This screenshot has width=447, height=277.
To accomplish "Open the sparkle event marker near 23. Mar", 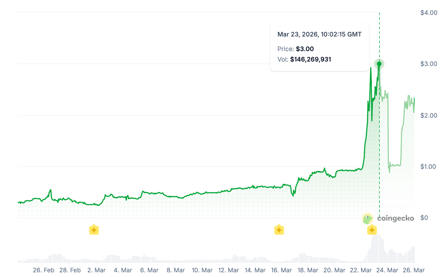I will click(372, 230).
